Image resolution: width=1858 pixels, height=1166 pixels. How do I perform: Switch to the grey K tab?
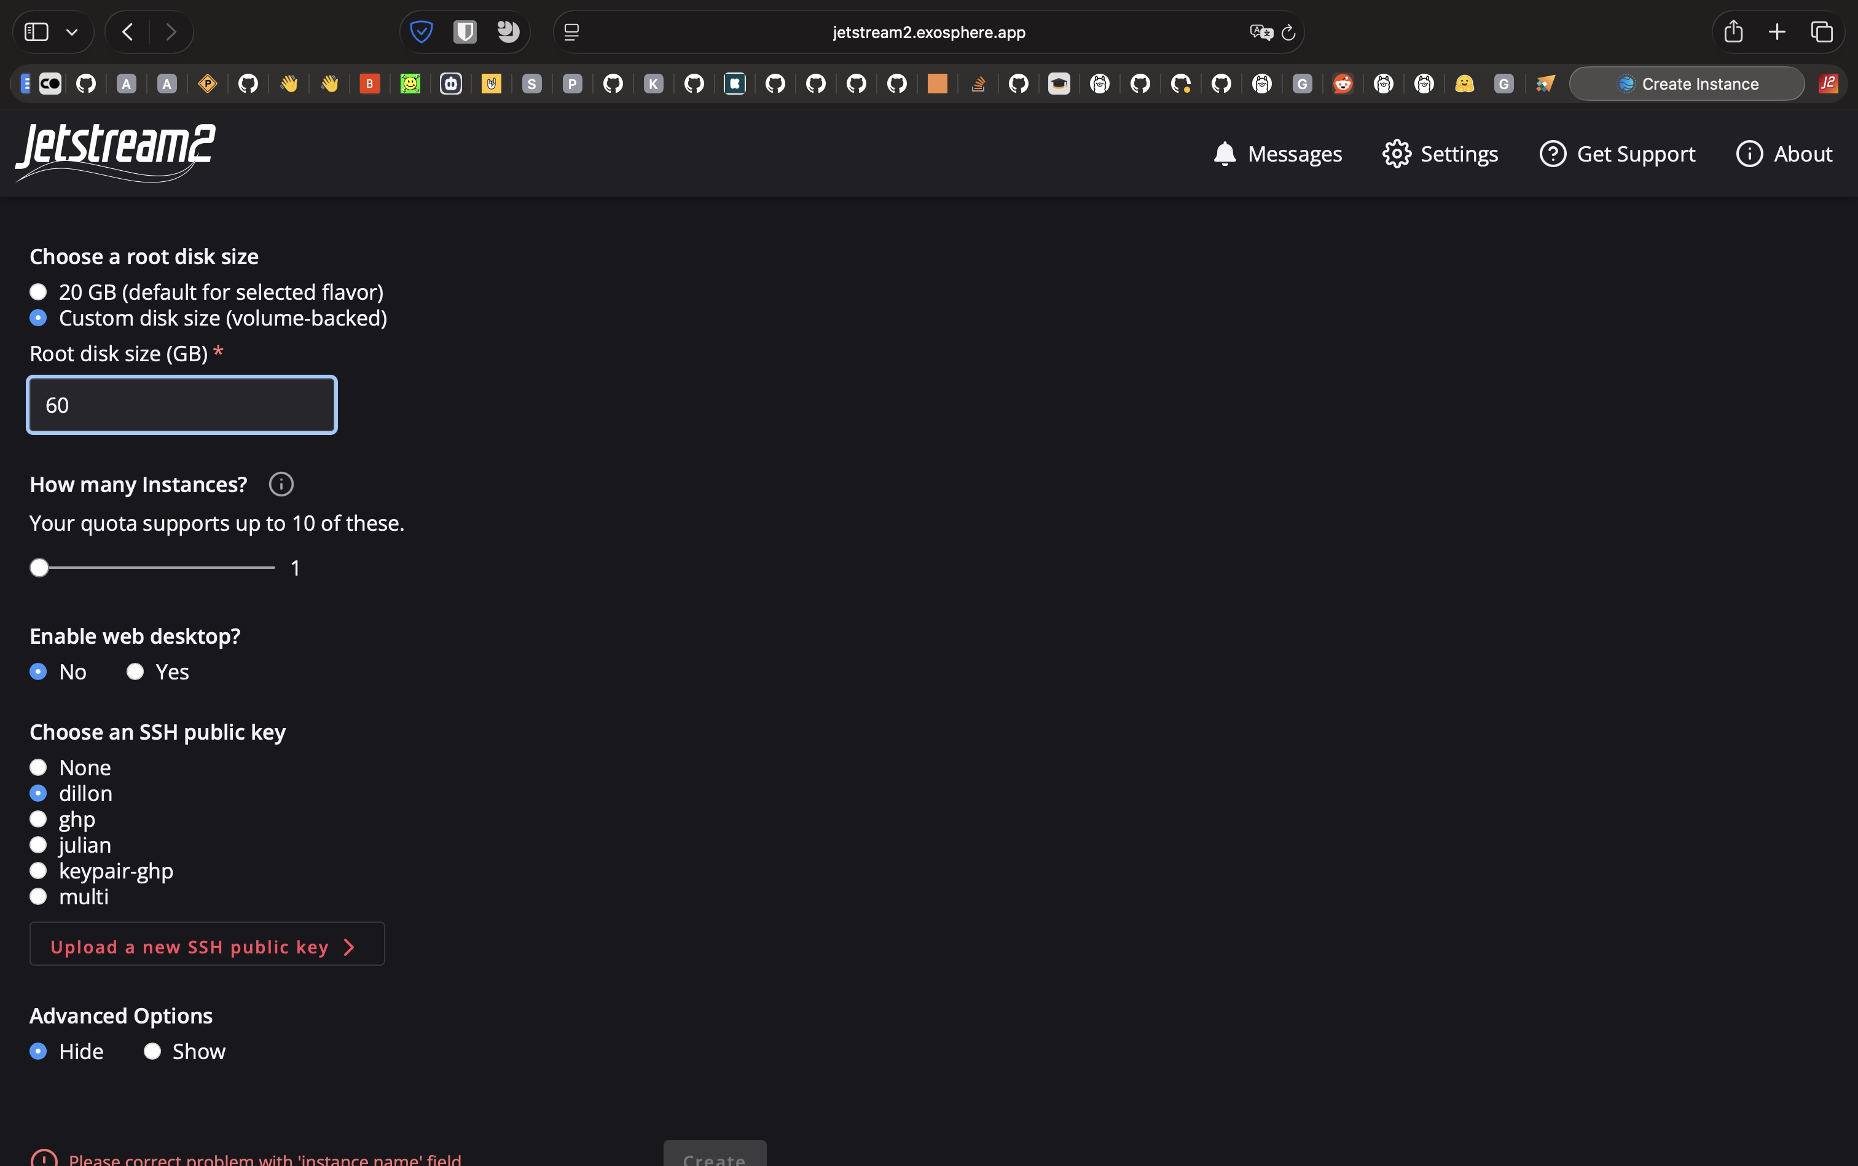pyautogui.click(x=653, y=84)
